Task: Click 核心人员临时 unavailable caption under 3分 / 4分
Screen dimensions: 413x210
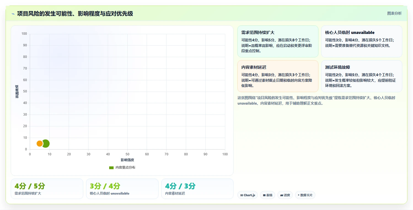Action: 109,193
